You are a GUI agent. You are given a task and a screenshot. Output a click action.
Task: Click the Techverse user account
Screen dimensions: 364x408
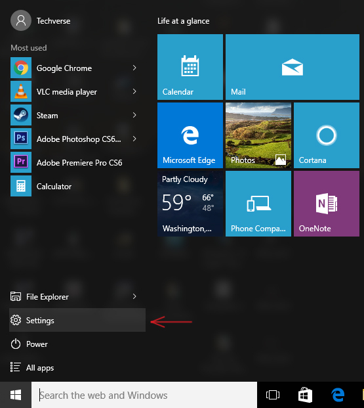point(41,20)
